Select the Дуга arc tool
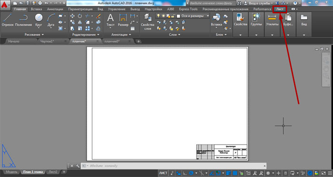Image resolution: width=333 pixels, height=177 pixels. click(51, 20)
